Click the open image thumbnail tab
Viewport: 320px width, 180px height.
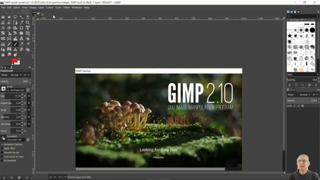[36, 15]
